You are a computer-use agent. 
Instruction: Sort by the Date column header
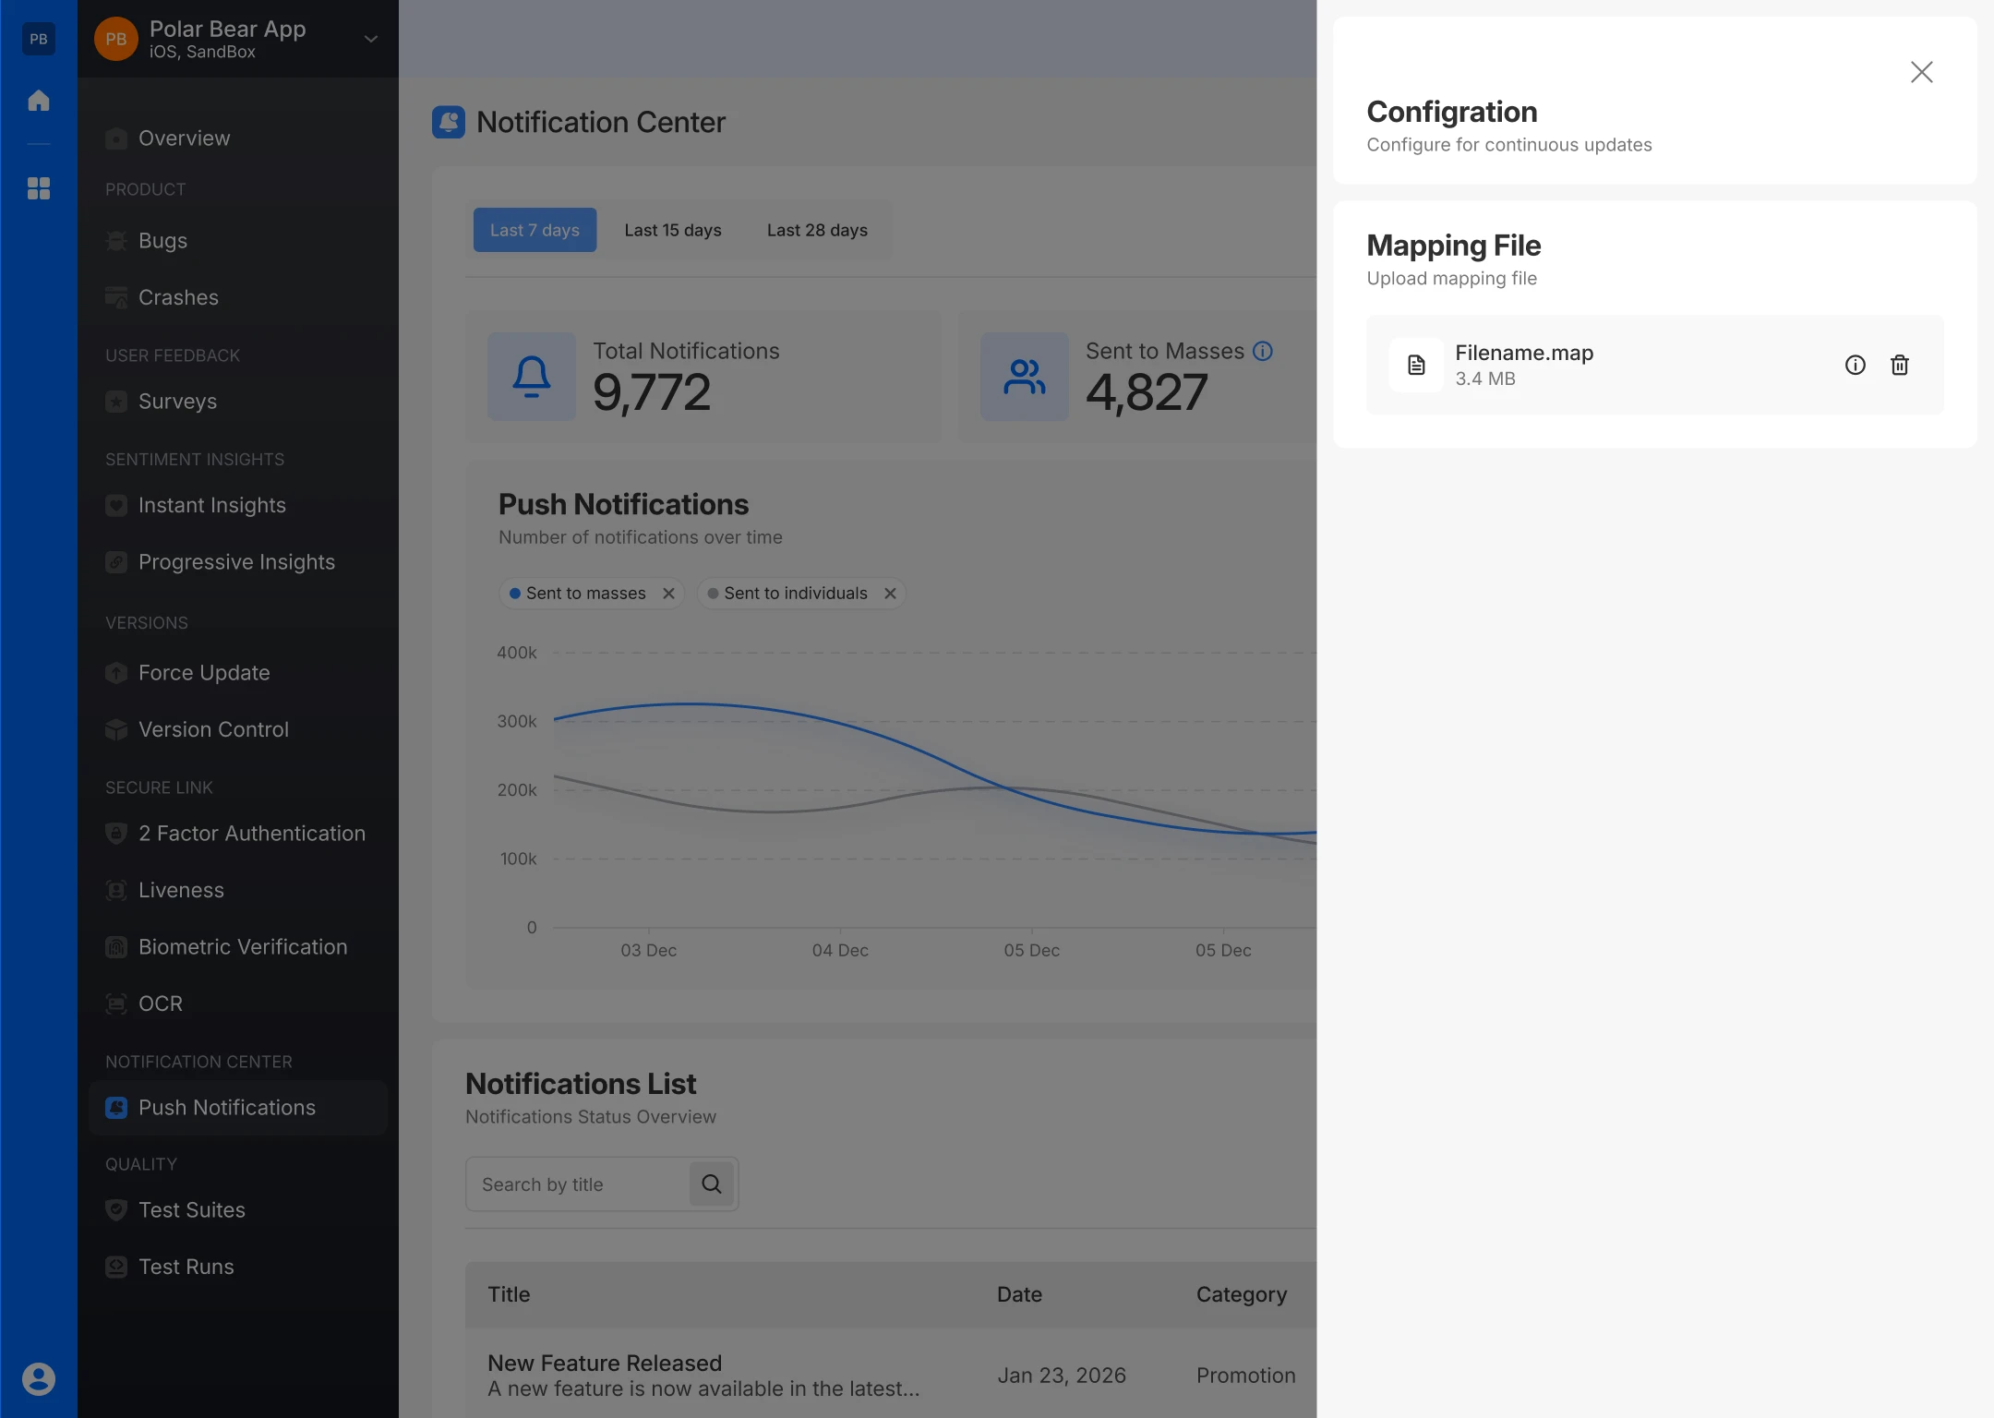tap(1019, 1294)
